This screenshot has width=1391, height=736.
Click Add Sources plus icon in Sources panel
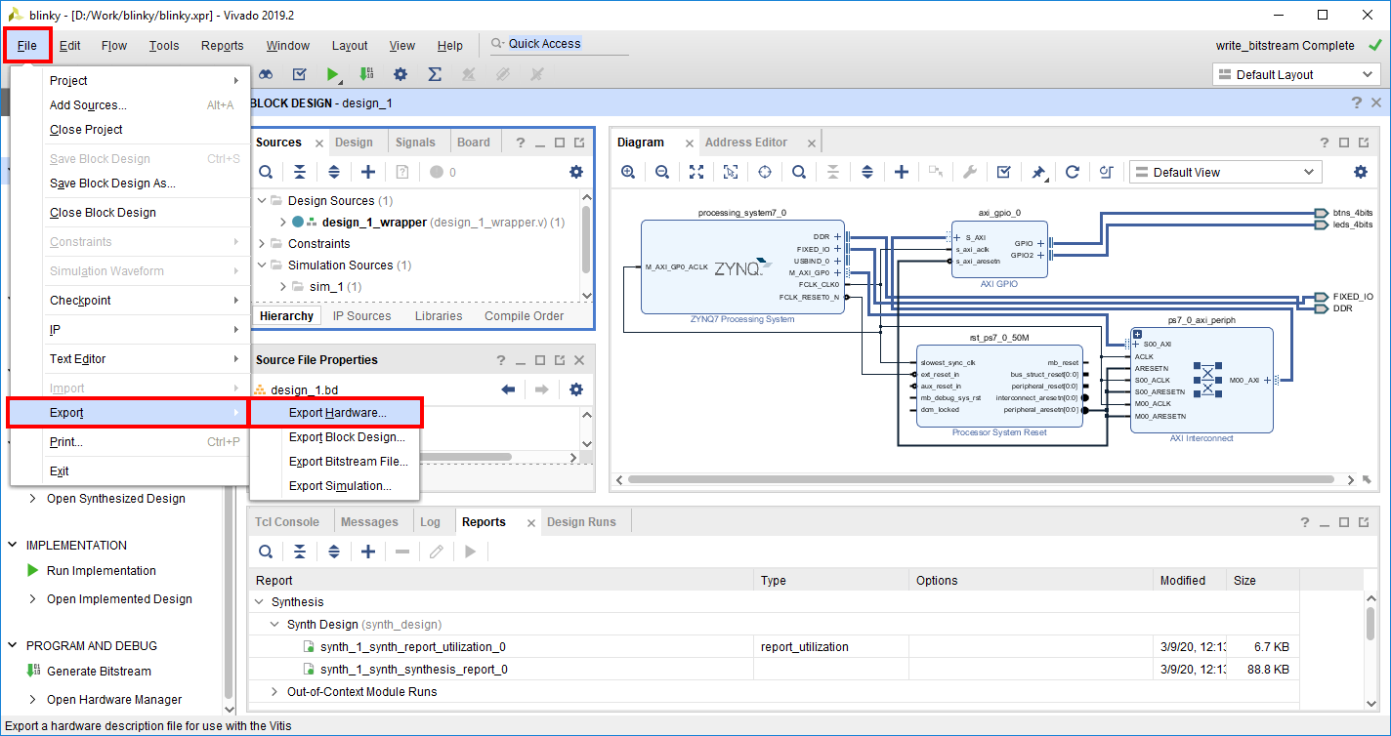(368, 172)
